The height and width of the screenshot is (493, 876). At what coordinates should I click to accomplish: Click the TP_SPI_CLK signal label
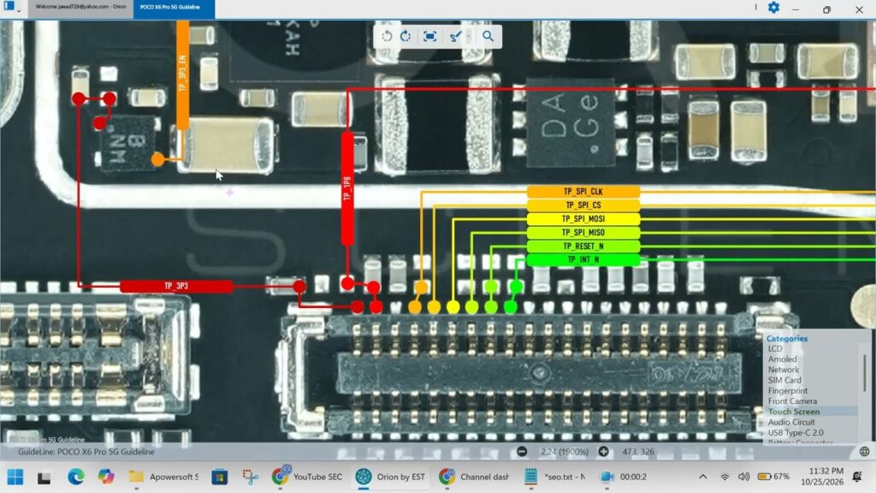point(583,192)
